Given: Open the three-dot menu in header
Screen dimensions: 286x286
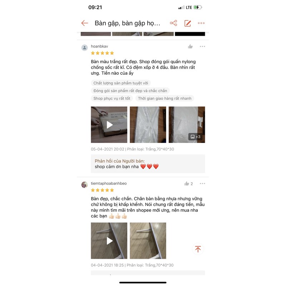Looking at the screenshot, I should pos(201,23).
